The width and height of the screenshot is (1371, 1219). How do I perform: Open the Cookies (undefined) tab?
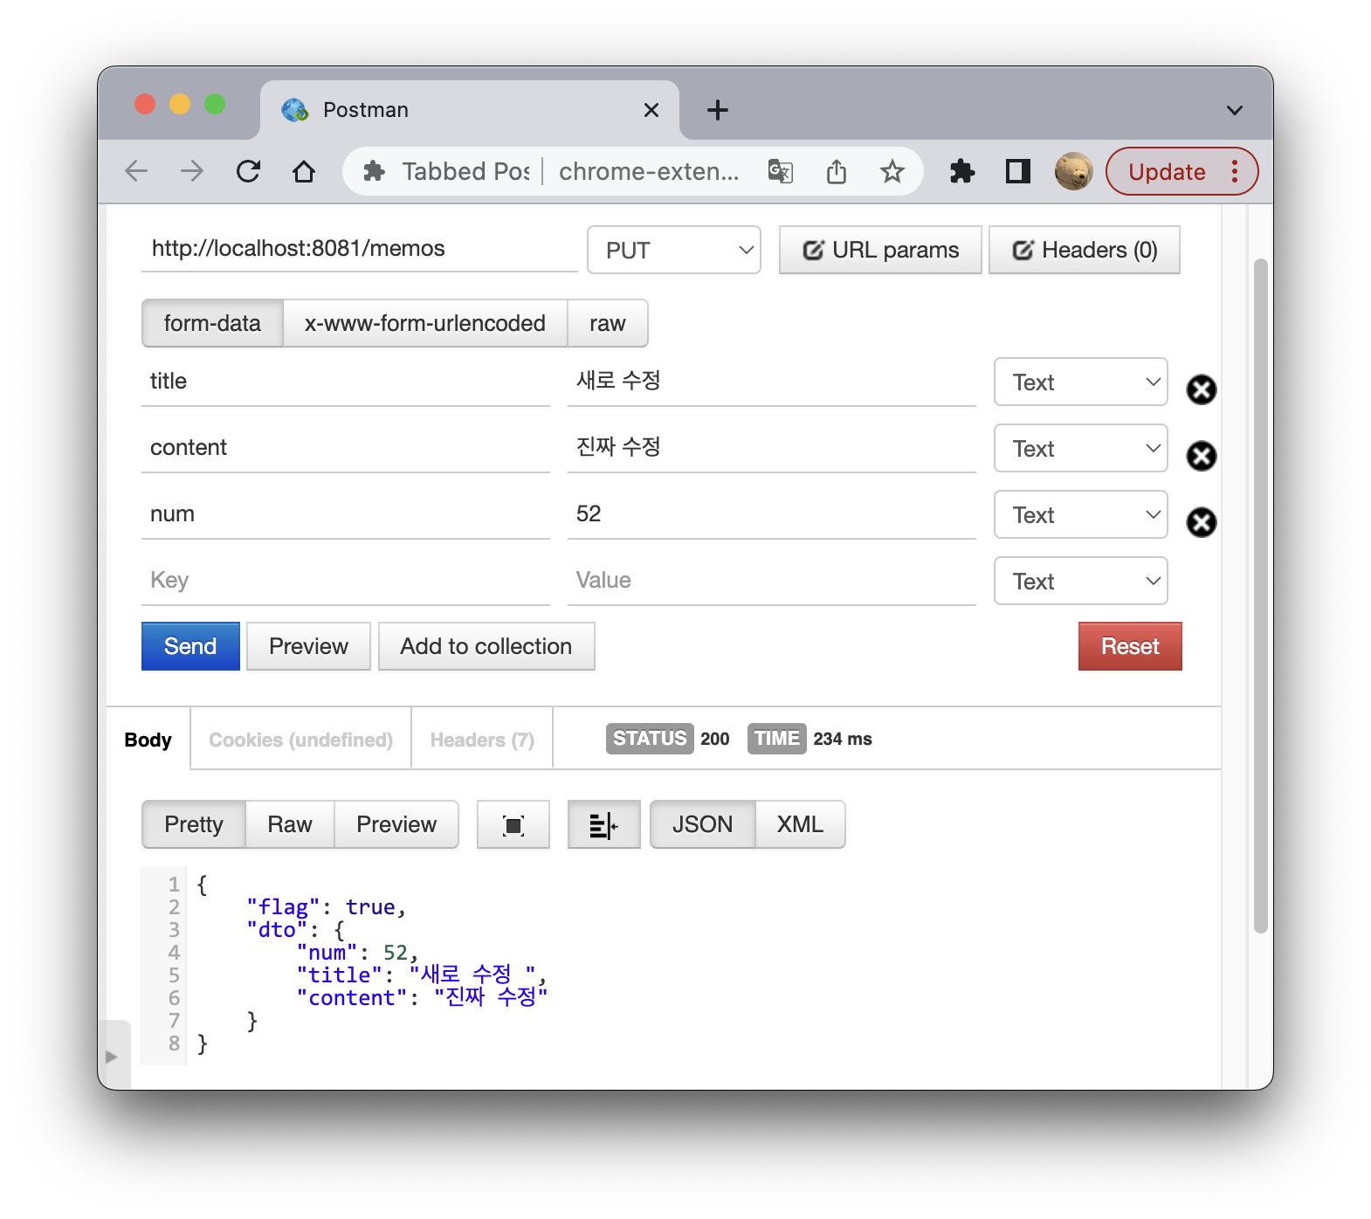[x=300, y=740]
